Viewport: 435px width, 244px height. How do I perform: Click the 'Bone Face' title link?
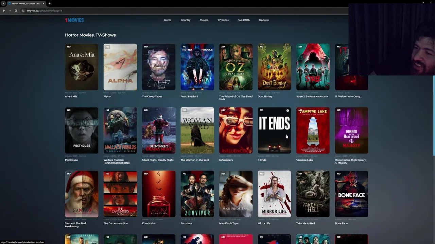[x=341, y=223]
